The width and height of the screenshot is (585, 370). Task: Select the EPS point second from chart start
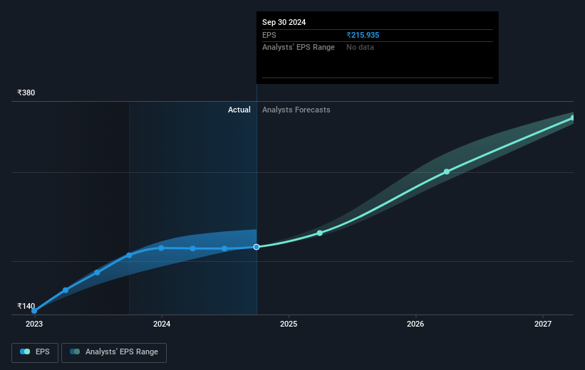pyautogui.click(x=66, y=290)
